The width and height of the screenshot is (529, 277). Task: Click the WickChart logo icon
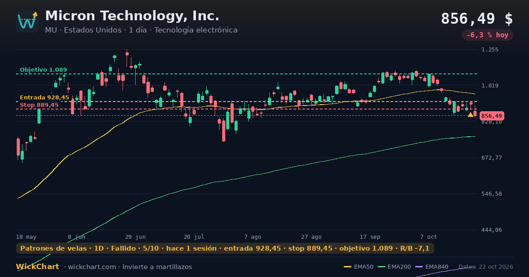(27, 21)
